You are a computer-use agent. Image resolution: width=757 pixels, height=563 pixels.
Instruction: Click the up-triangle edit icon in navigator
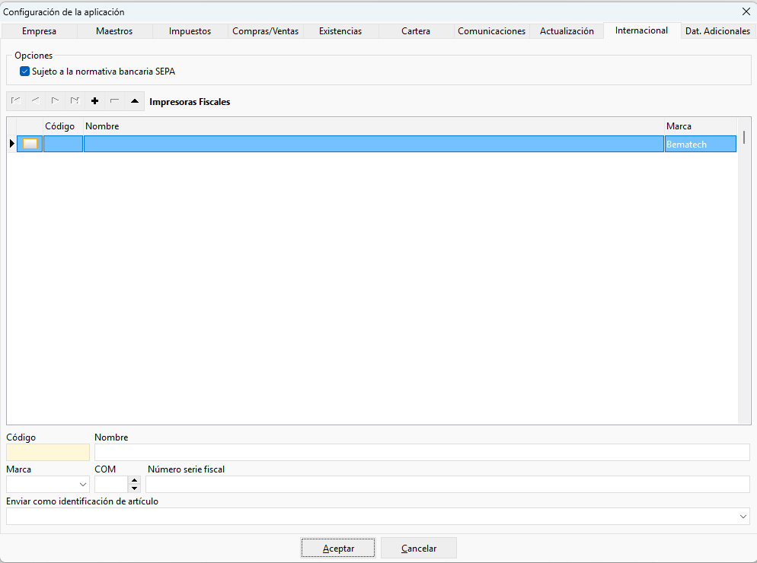(135, 101)
